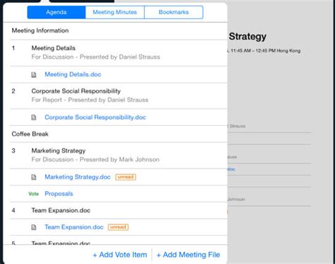Select agenda item 1 Meeting Details
This screenshot has width=335, height=264.
(x=119, y=53)
